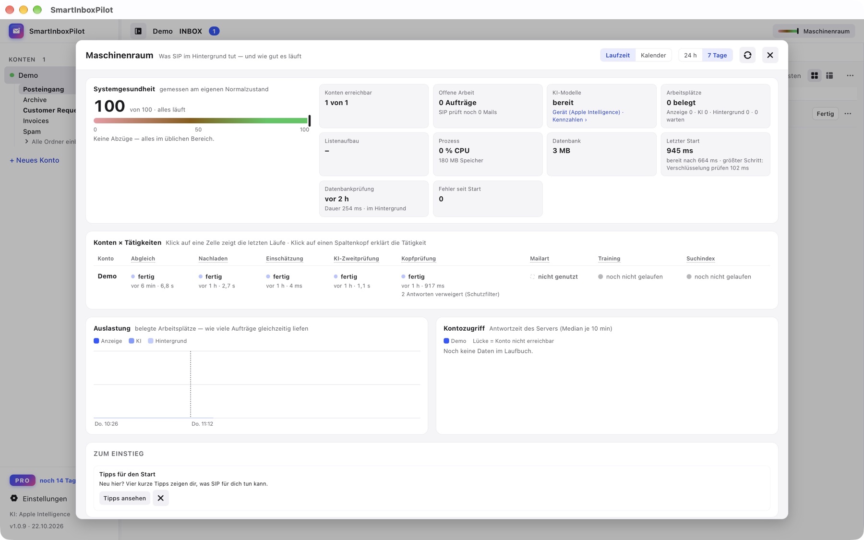Click the + Neues Konto link
The width and height of the screenshot is (864, 540).
35,160
